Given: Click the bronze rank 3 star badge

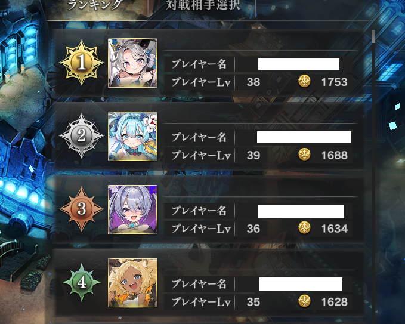Looking at the screenshot, I should click(x=82, y=209).
